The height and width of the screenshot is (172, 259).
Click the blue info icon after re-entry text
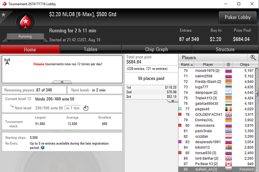[43, 147]
